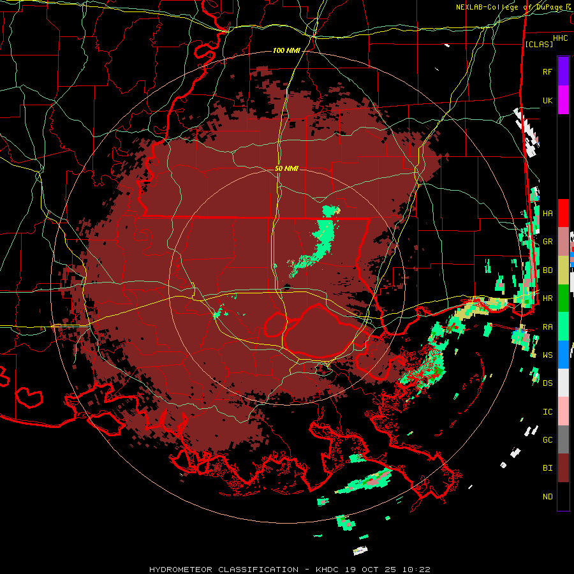Click the UK magenta legend swatch
This screenshot has height=574, width=574.
click(x=563, y=100)
